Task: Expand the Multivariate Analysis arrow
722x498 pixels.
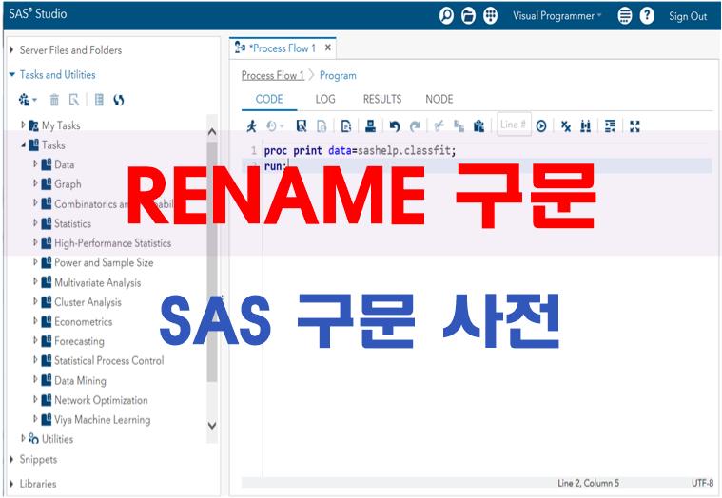Action: click(35, 282)
